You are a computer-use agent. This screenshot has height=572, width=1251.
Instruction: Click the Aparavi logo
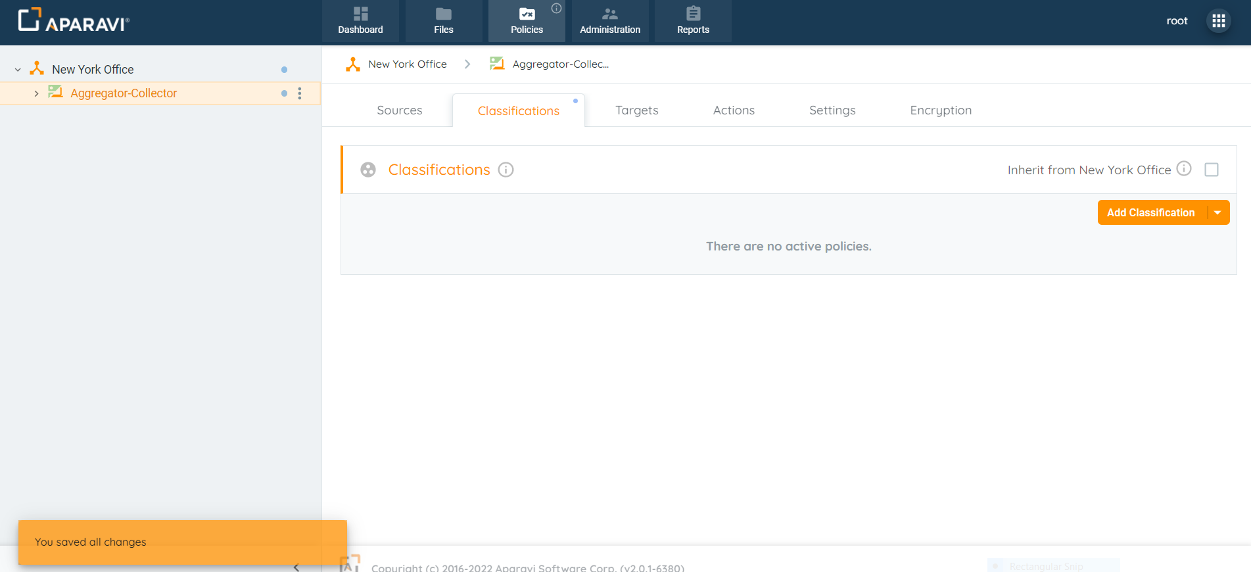pos(74,21)
